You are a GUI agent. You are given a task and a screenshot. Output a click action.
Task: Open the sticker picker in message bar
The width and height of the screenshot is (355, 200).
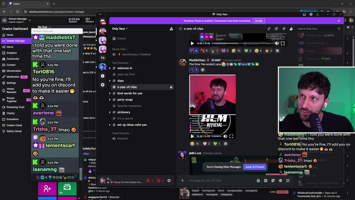pyautogui.click(x=273, y=181)
